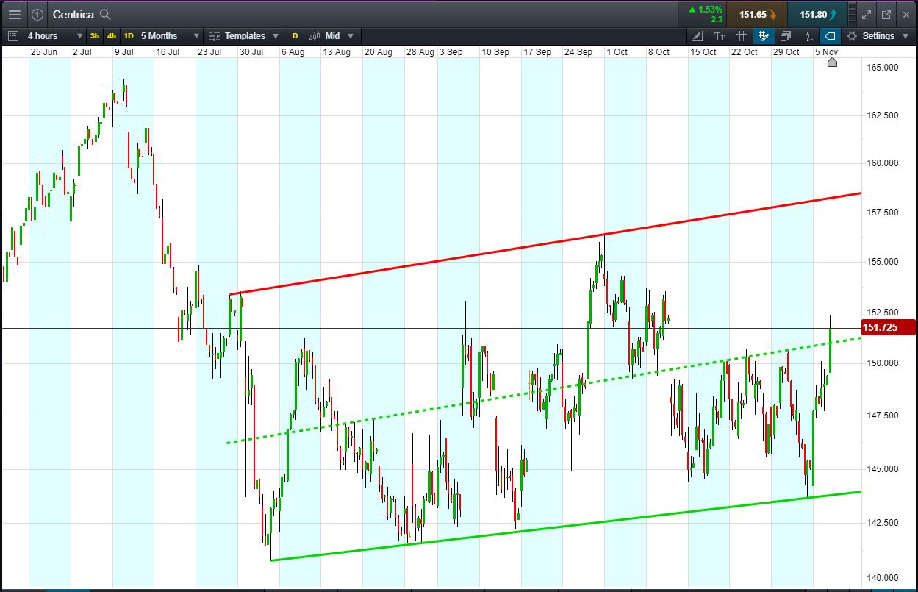The height and width of the screenshot is (592, 918).
Task: Click the 140.000 price axis label
Action: click(881, 577)
